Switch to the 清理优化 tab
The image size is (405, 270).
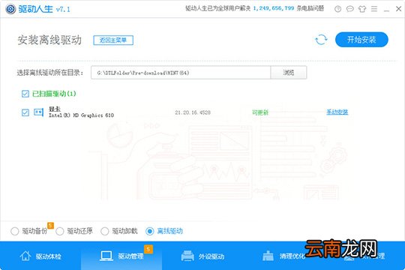click(x=283, y=256)
